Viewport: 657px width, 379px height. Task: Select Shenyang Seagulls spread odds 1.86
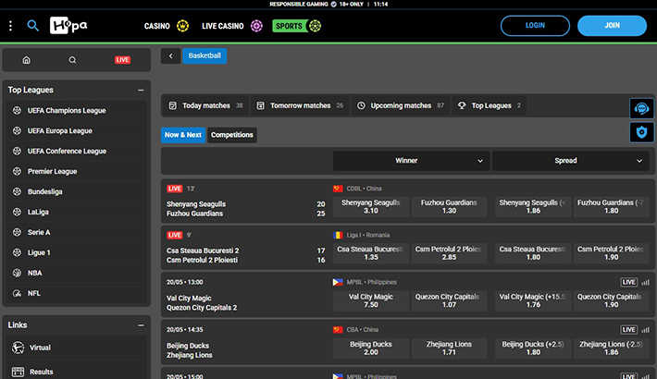(533, 206)
